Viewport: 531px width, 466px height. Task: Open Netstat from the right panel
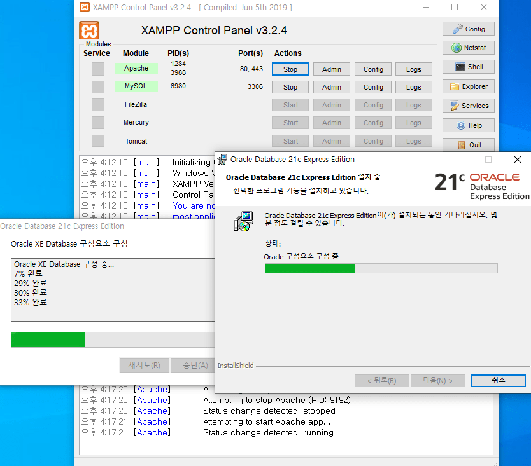[469, 48]
